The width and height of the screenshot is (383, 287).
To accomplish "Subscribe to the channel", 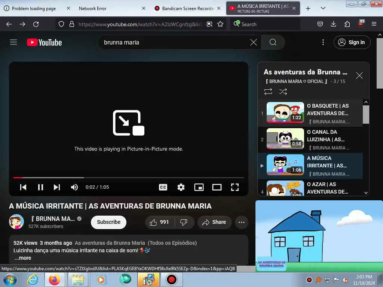I will click(x=109, y=222).
